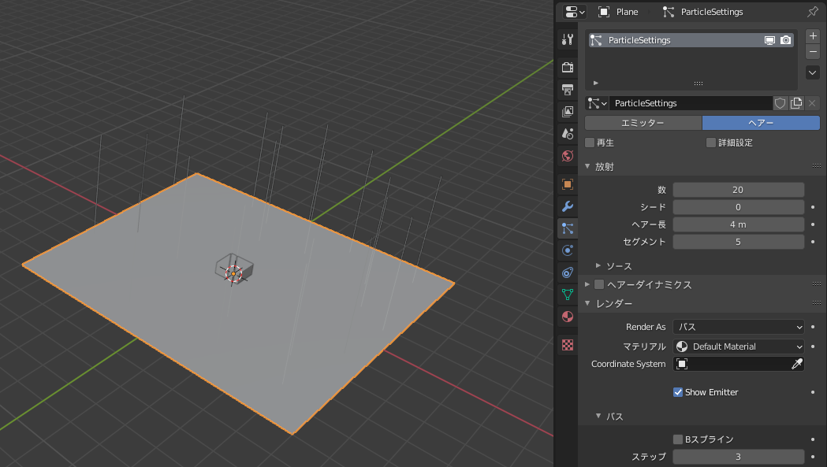The width and height of the screenshot is (827, 467).
Task: Select the Physics properties tab
Action: pyautogui.click(x=567, y=250)
